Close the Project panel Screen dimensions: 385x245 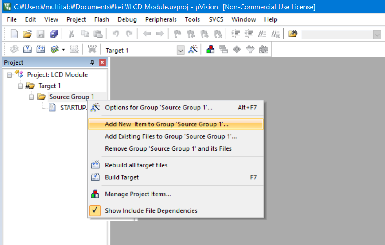point(102,62)
